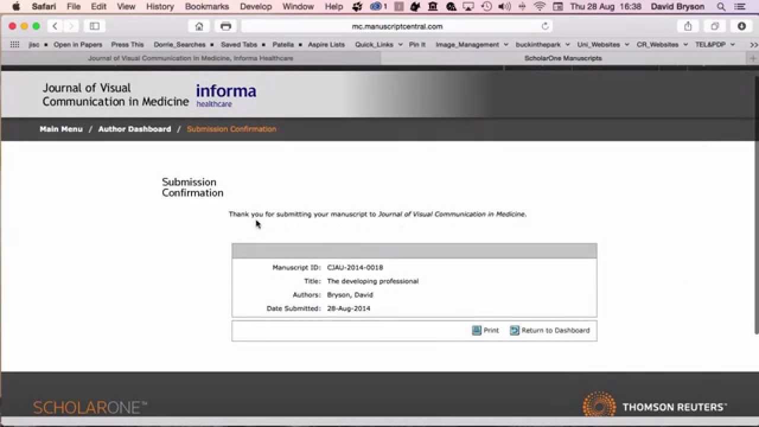Screen dimensions: 759x427
Task: Click the address bar URL field
Action: coord(397,26)
